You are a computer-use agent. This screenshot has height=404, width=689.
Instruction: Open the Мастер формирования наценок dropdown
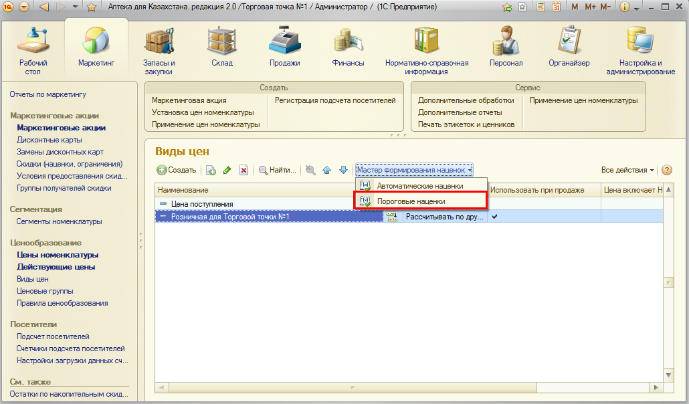[415, 170]
